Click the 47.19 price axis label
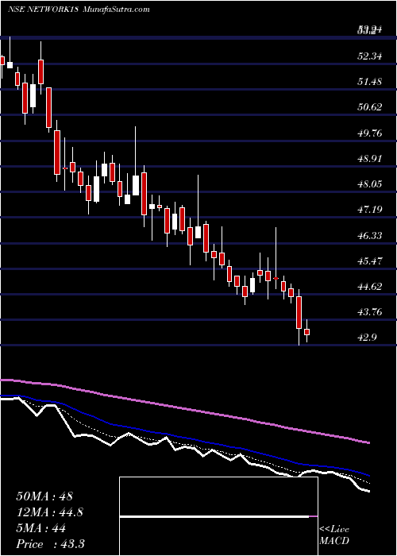Viewport: 397px width, 556px height. (x=370, y=209)
